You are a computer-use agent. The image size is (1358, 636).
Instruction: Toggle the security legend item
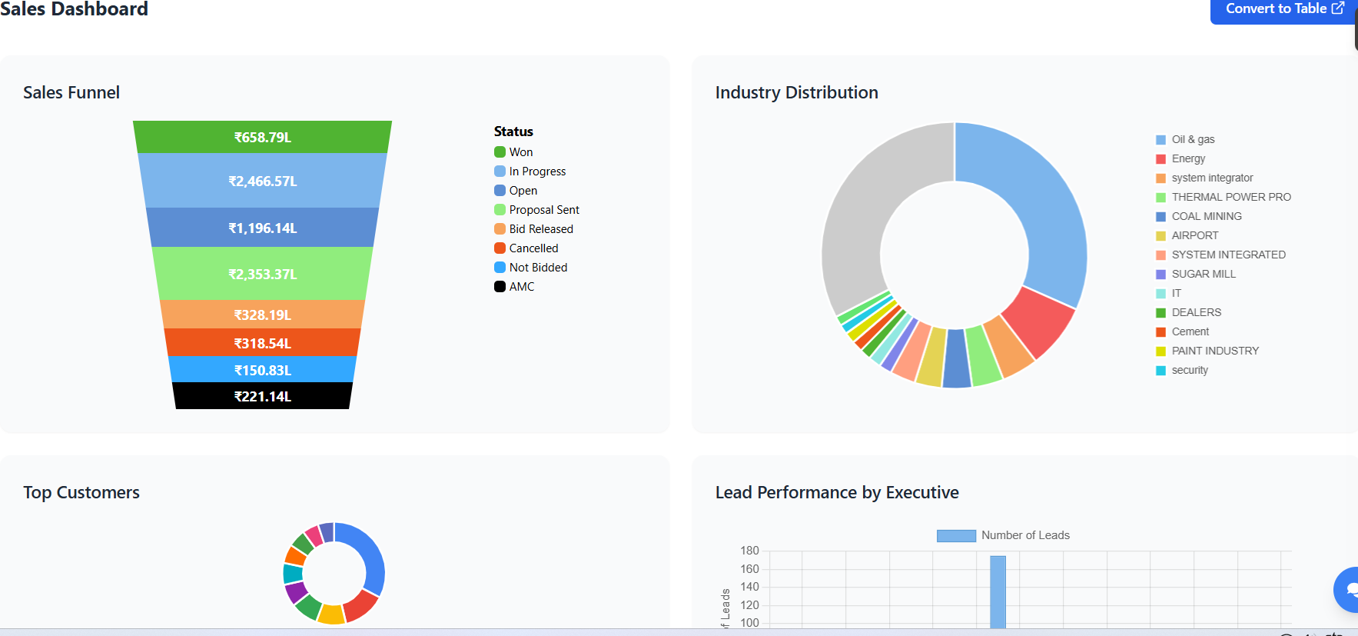(x=1182, y=370)
